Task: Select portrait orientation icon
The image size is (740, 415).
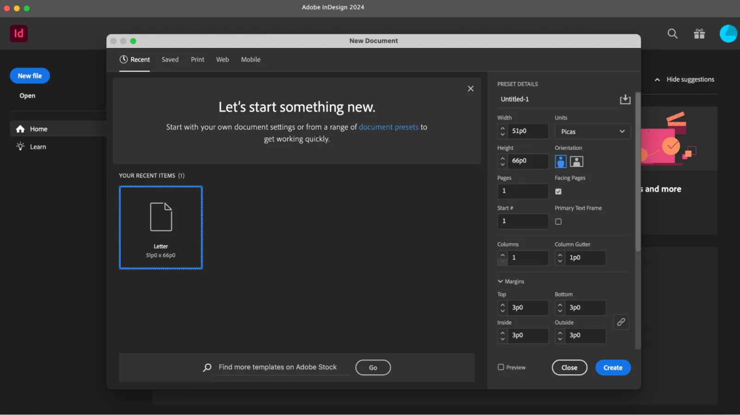Action: (x=561, y=161)
